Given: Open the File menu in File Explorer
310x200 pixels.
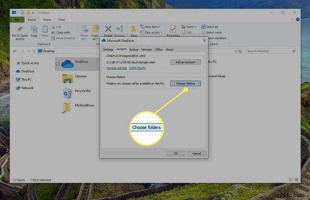Looking at the screenshot, I should coord(17,20).
